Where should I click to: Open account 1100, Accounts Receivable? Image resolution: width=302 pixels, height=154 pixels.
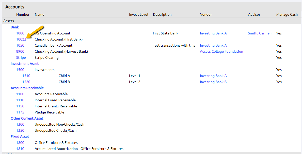(x=20, y=94)
